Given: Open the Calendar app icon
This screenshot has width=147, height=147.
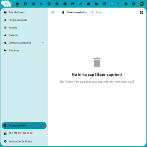Looking at the screenshot, I should click(x=73, y=4).
